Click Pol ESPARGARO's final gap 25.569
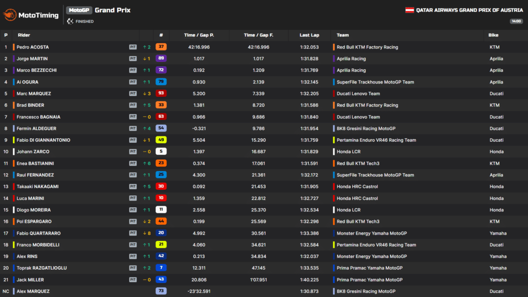 [259, 222]
